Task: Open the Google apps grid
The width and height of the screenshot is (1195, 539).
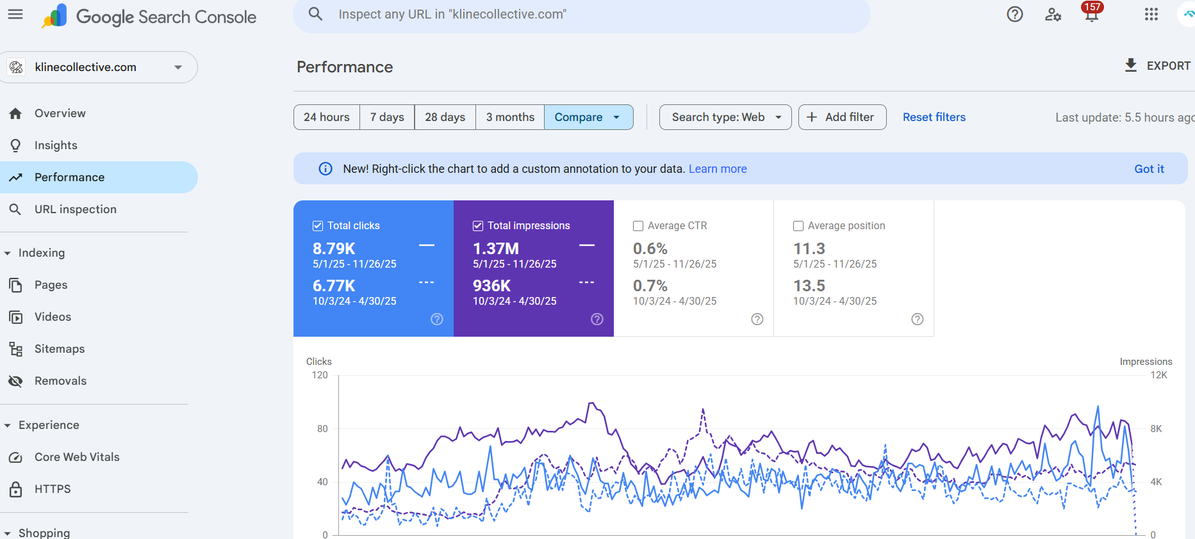Action: 1151,14
